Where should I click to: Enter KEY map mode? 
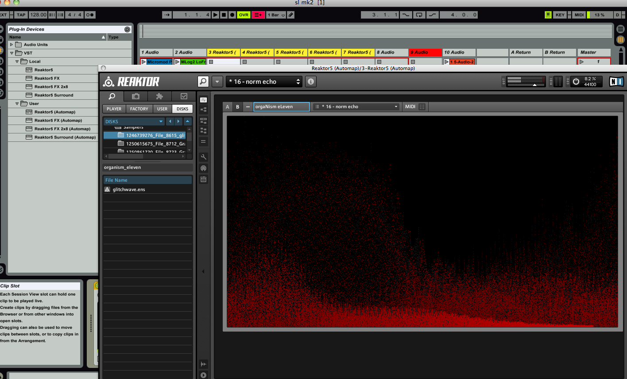[560, 15]
